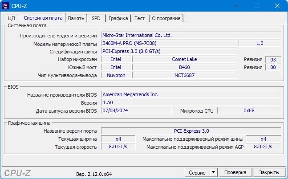Select the Системная плата tab
288x179 pixels.
pyautogui.click(x=43, y=18)
